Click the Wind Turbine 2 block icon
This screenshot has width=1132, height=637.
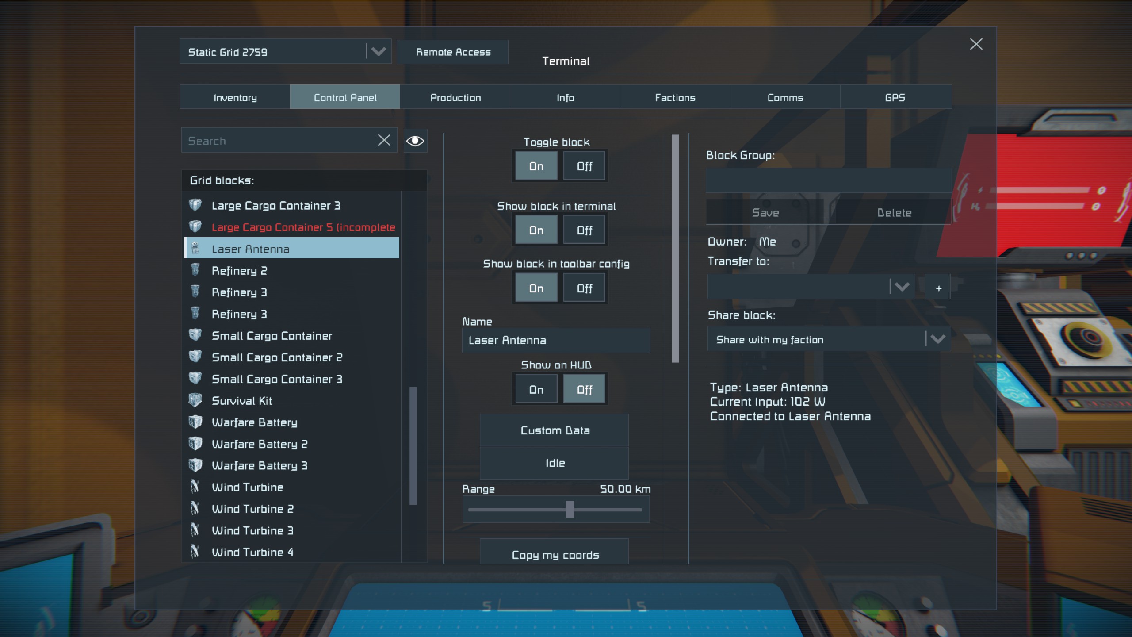[195, 508]
